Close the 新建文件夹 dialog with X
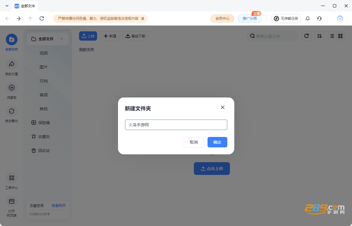The height and width of the screenshot is (226, 352). (x=223, y=107)
